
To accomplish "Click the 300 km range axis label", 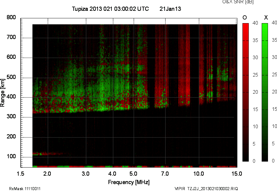I will (x=11, y=117).
